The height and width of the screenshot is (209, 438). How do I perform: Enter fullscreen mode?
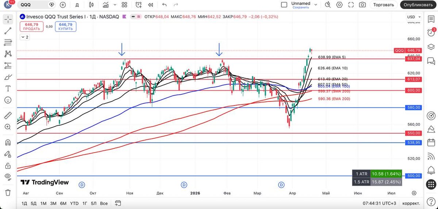tap(351, 5)
